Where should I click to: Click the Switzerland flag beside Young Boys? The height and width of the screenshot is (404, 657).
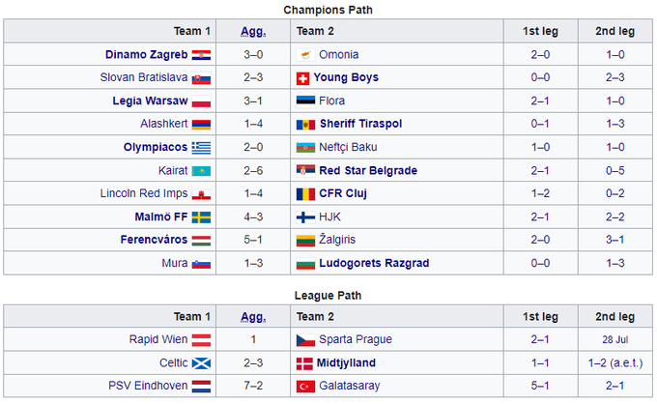click(x=303, y=77)
